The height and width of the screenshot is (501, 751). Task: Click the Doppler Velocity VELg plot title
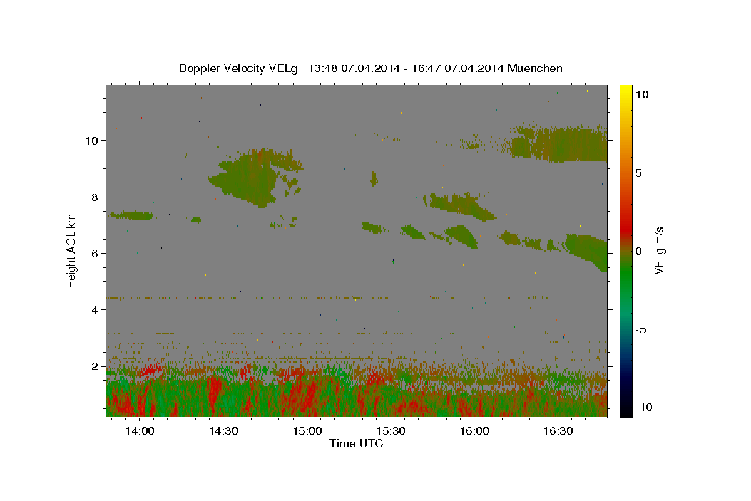(370, 68)
